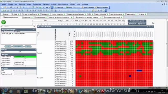Click the star bookmark toolbar icon
Image resolution: width=168 pixels, height=94 pixels.
click(40, 7)
